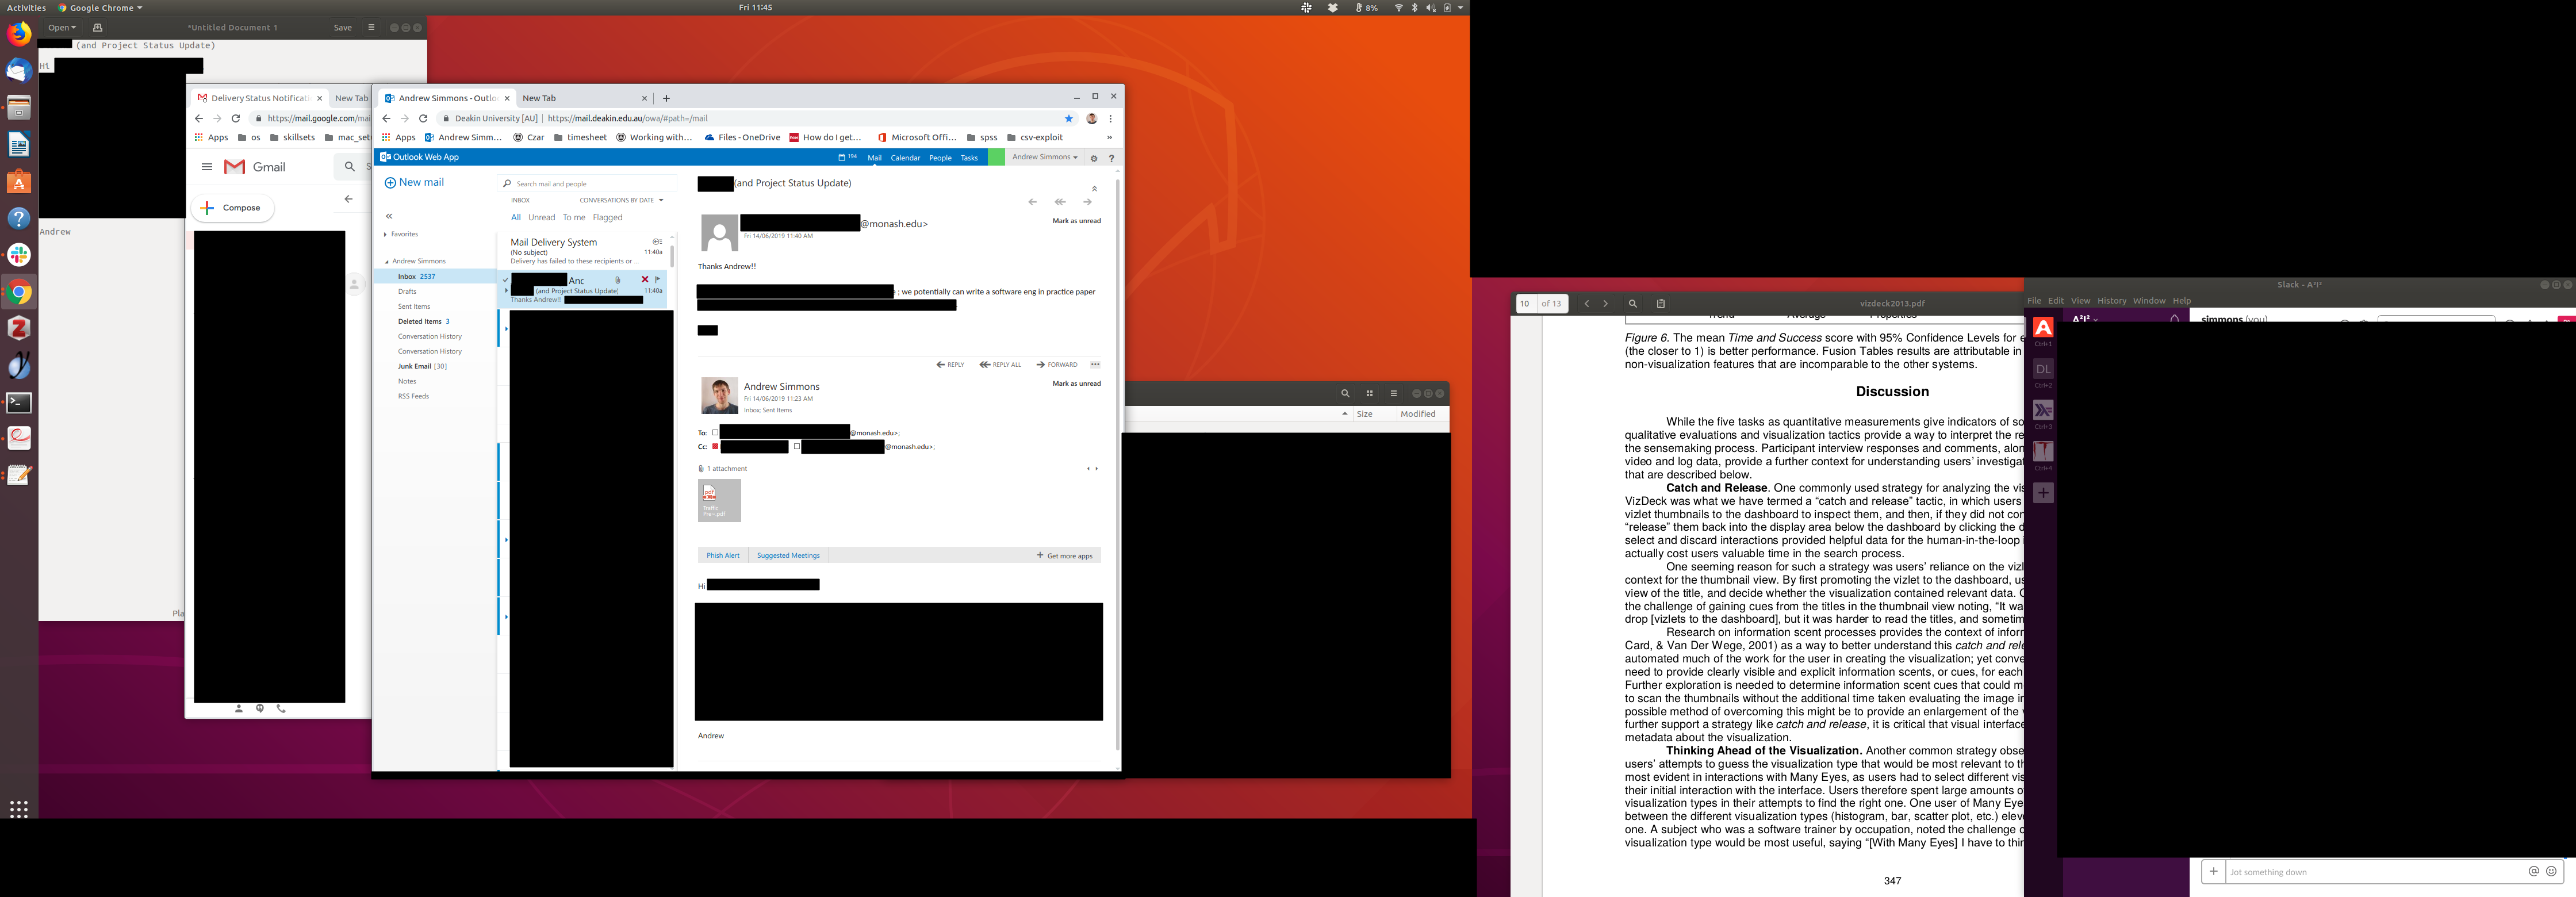Open the History menu in Slack
Image resolution: width=2576 pixels, height=897 pixels.
pyautogui.click(x=2111, y=301)
